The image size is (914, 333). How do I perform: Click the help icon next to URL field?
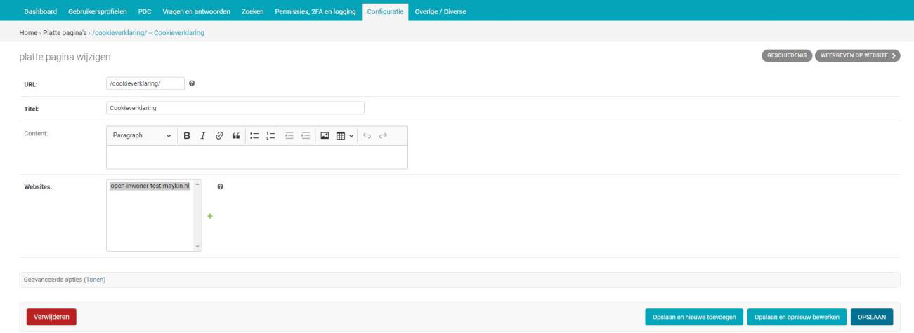coord(192,83)
